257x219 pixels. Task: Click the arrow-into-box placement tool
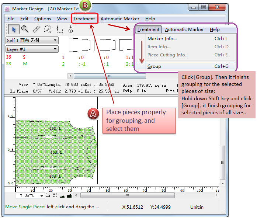[x=59, y=29]
